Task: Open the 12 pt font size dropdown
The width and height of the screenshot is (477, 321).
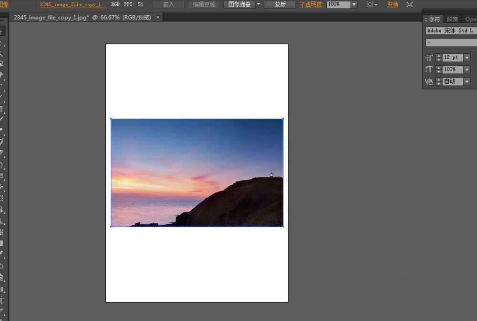Action: coord(467,58)
